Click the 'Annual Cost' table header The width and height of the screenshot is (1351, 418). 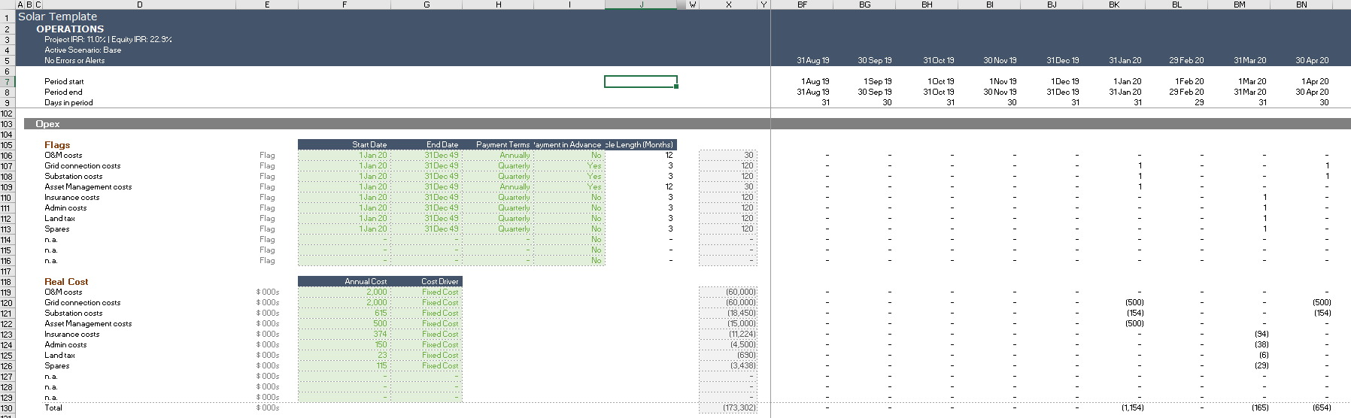click(x=366, y=281)
